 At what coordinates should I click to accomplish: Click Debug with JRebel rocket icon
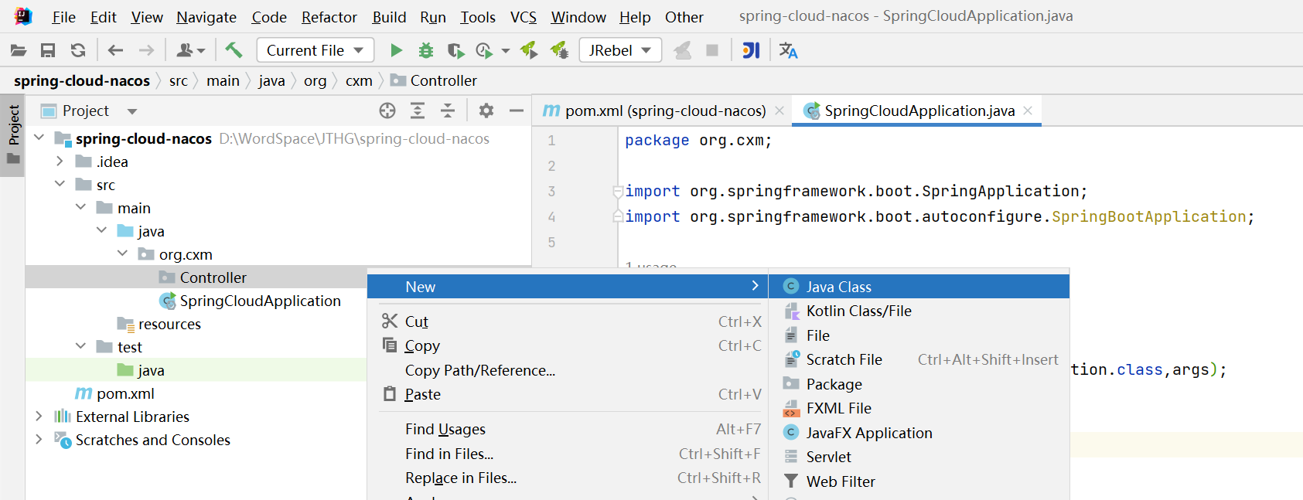coord(559,51)
